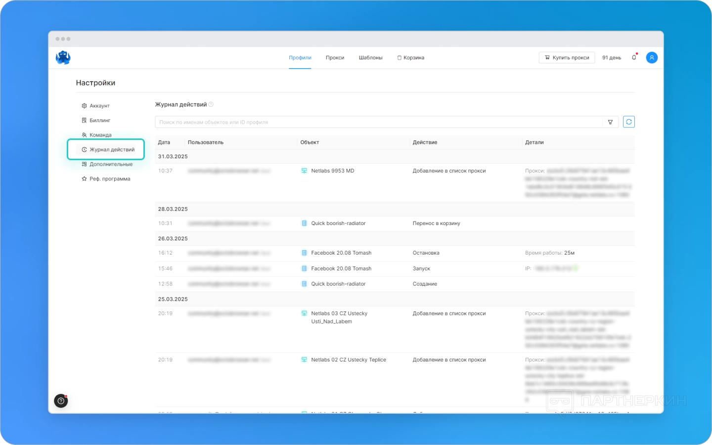Click the octopus app logo
712x445 pixels.
coord(63,57)
